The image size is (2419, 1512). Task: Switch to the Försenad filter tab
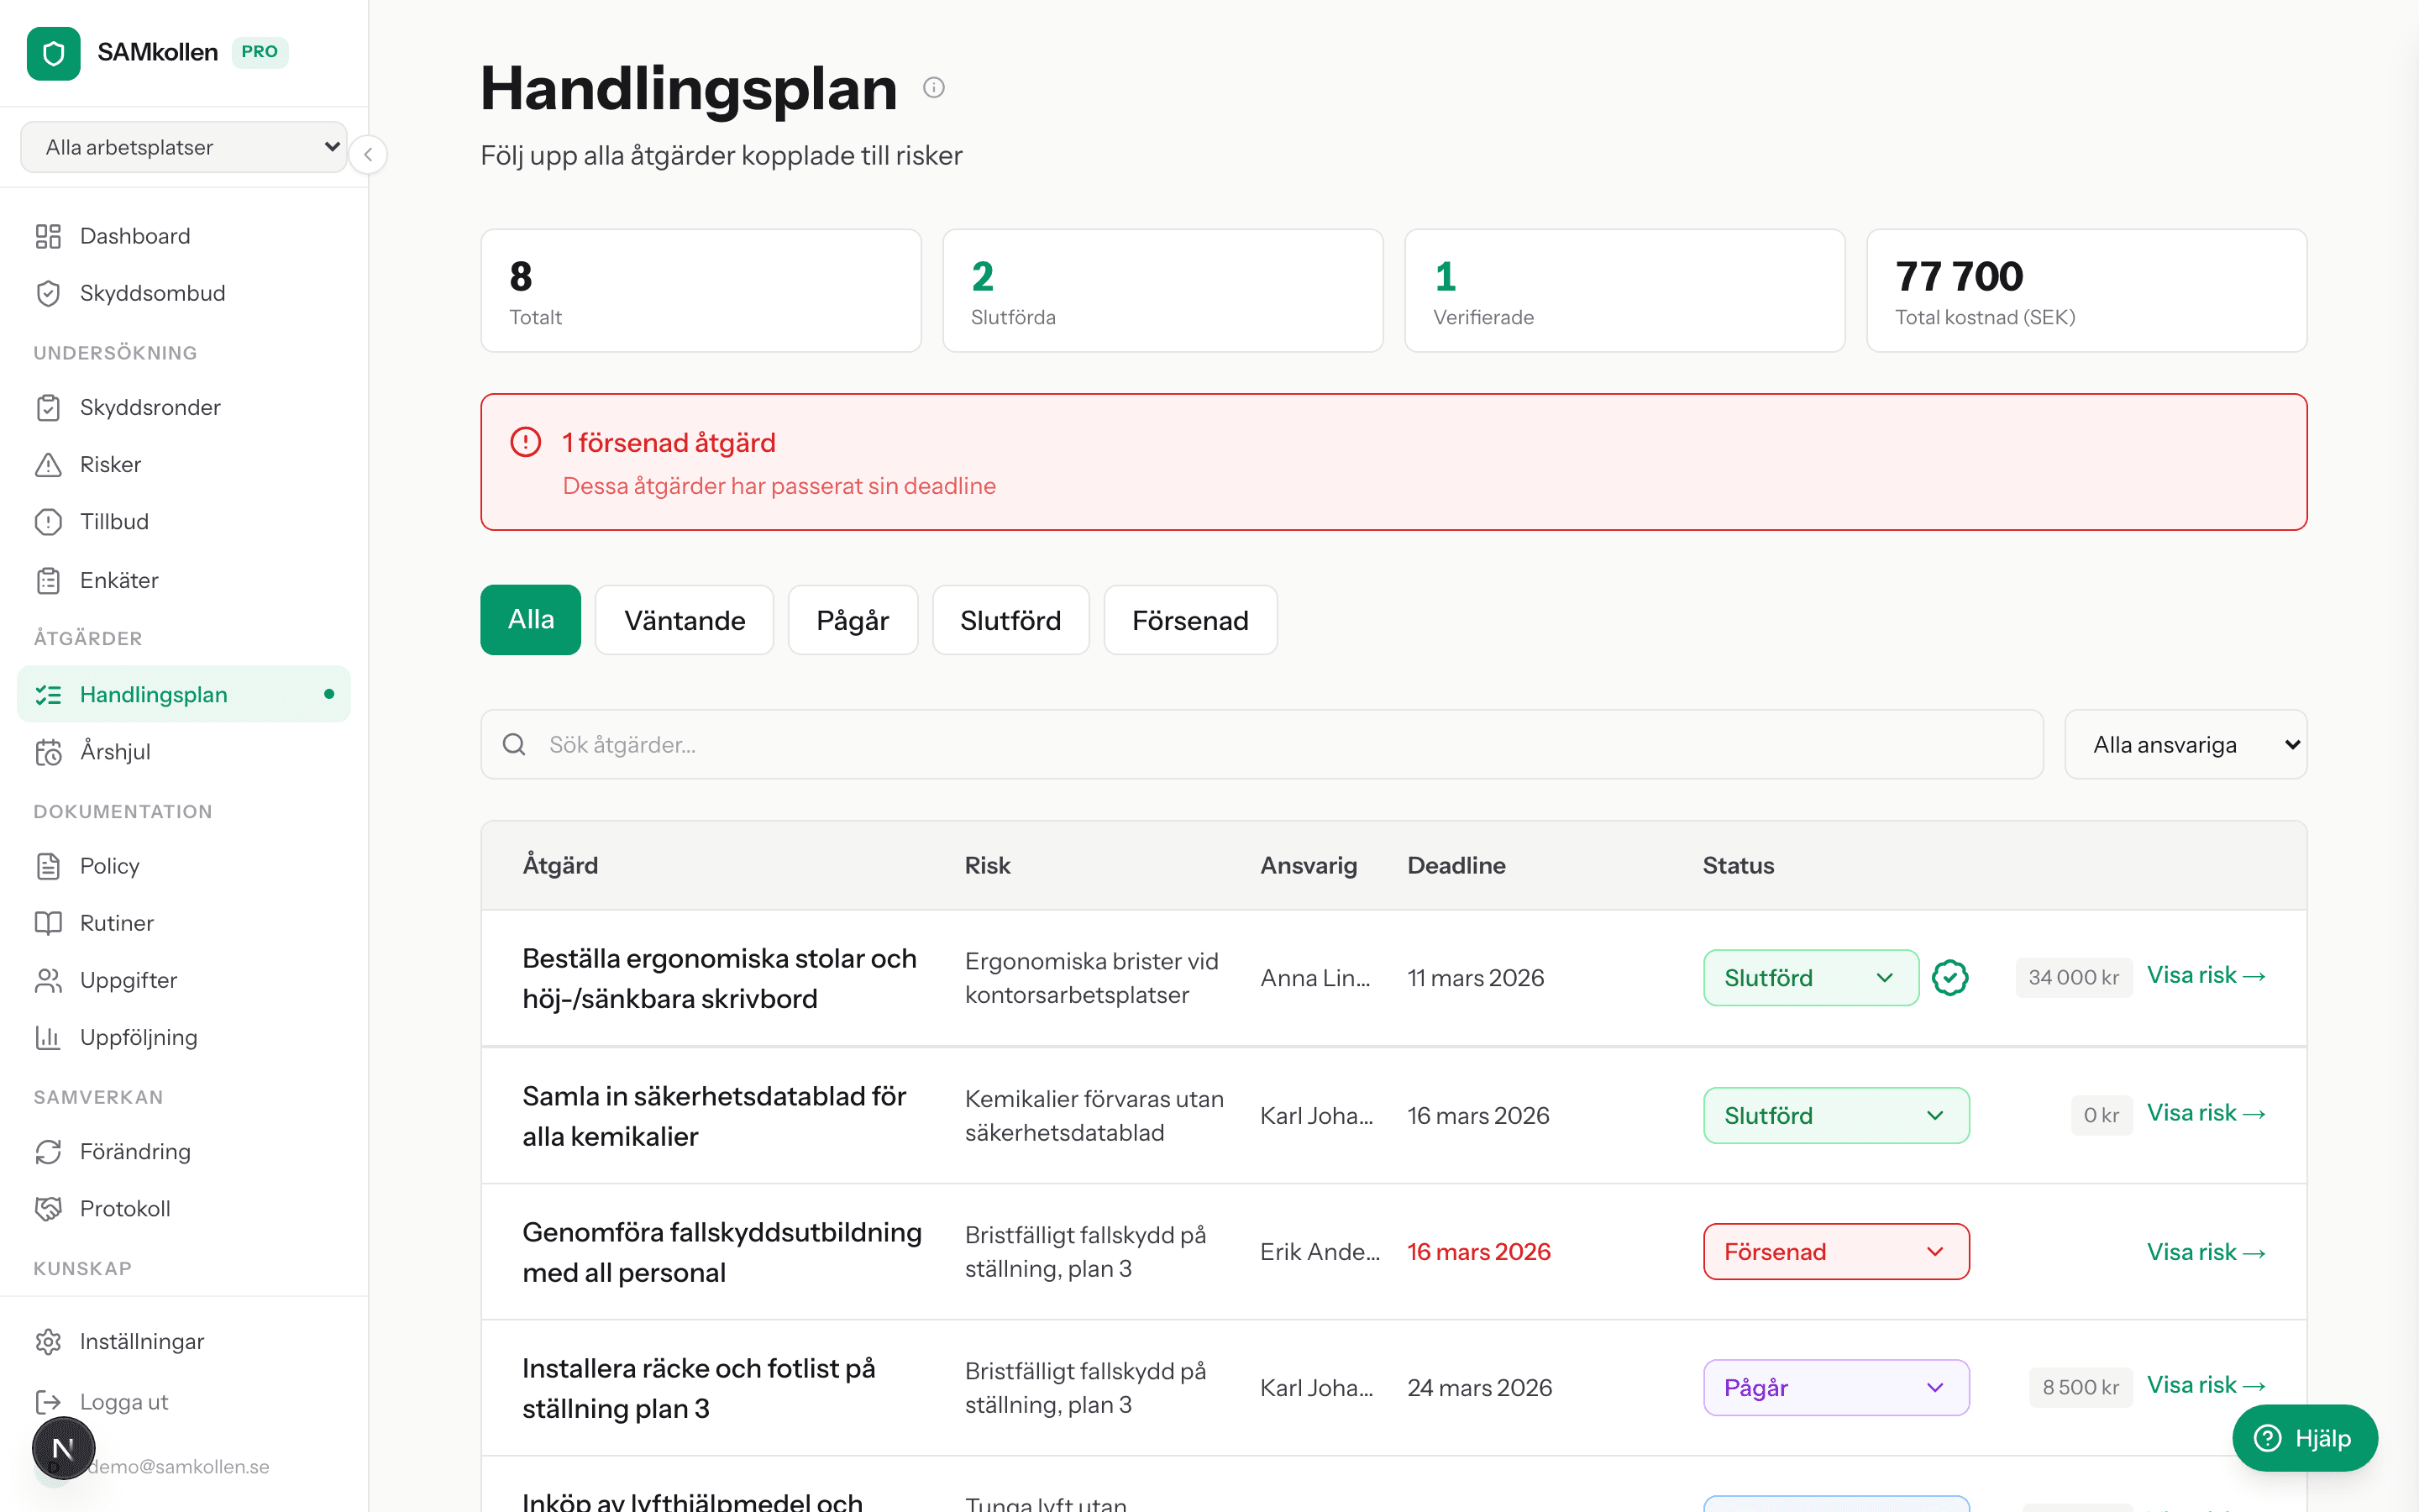1189,620
